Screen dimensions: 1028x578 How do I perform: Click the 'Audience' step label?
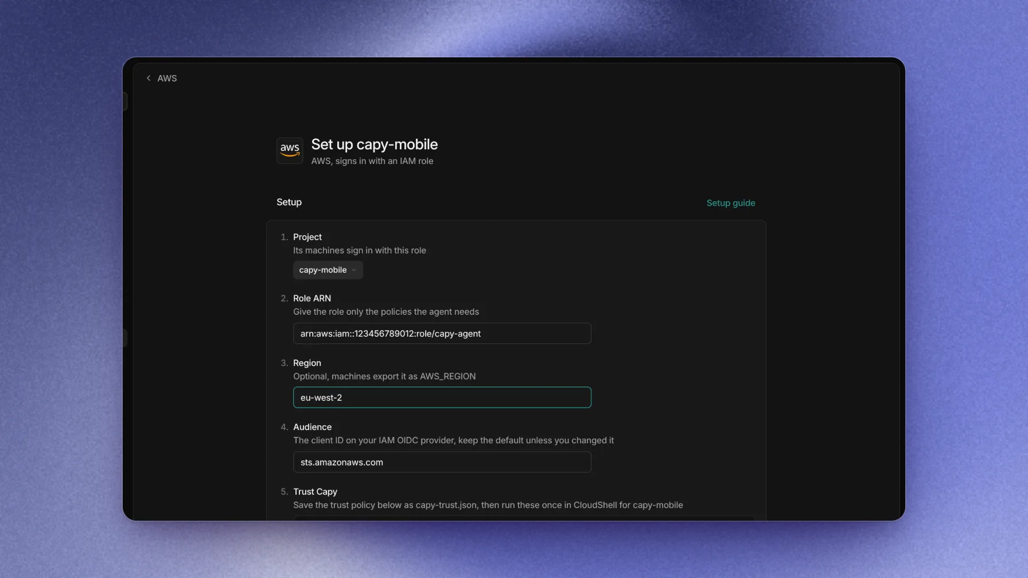pos(312,427)
